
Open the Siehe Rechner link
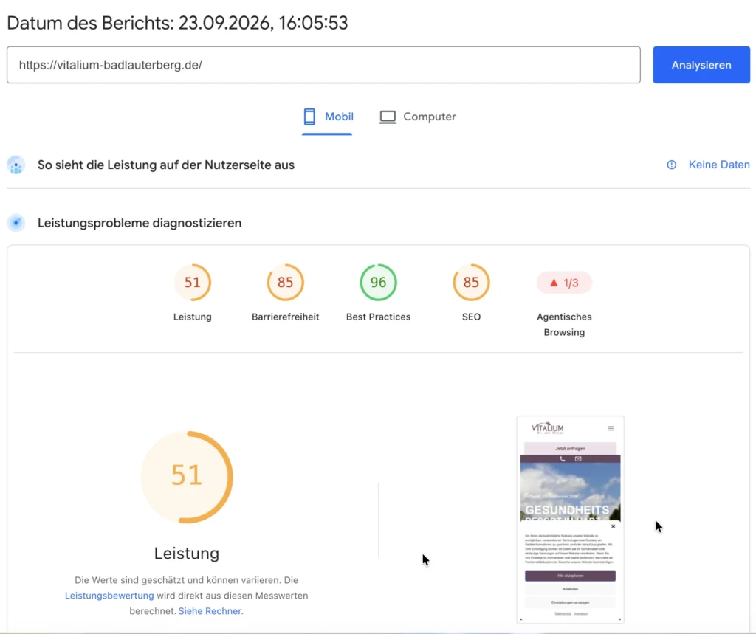point(210,611)
